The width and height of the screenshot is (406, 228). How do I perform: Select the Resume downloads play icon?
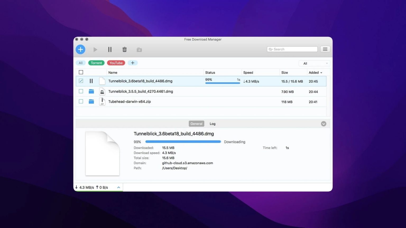tap(95, 49)
